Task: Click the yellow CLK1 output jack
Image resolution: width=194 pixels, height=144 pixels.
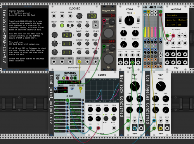Action: point(79,62)
